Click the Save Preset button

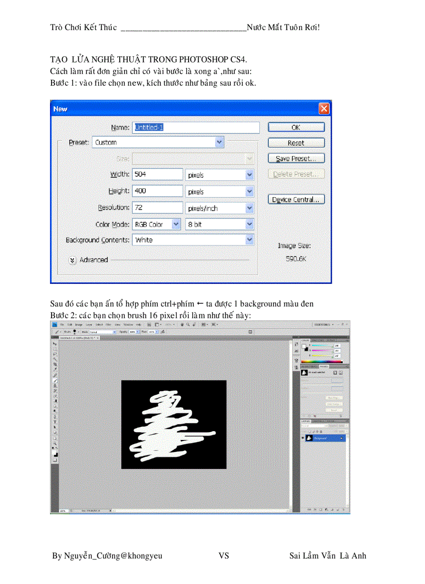coord(296,158)
